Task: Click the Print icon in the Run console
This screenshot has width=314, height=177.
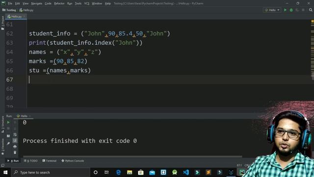Action: [x=15, y=147]
